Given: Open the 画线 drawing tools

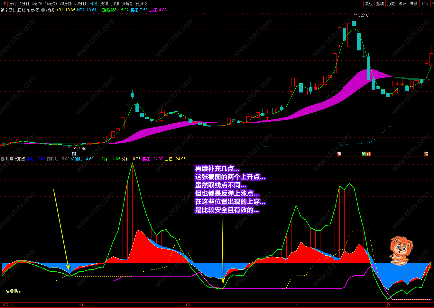Looking at the screenshot, I should coord(413,4).
